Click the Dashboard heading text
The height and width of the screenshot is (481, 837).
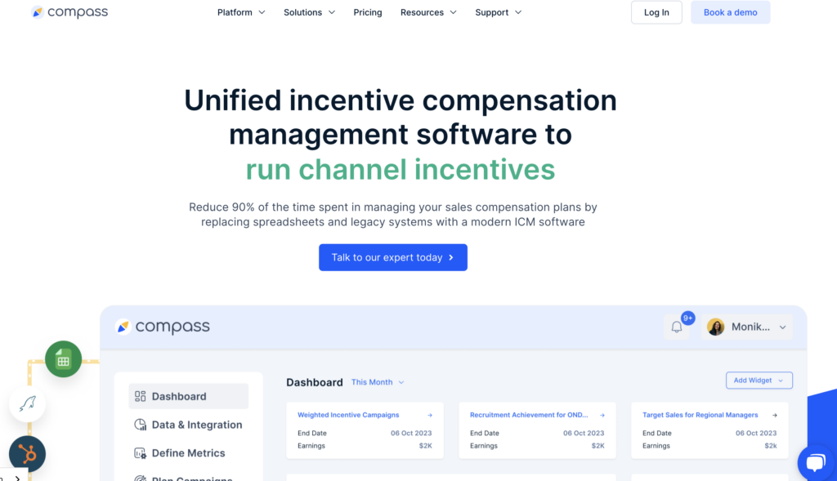(315, 382)
